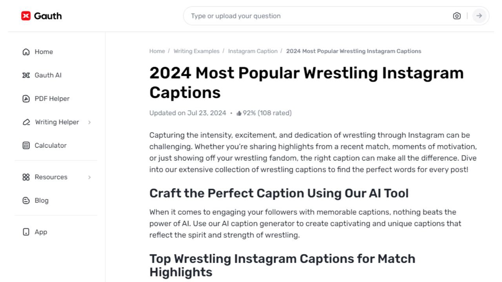Select Home from the sidebar menu

[44, 52]
